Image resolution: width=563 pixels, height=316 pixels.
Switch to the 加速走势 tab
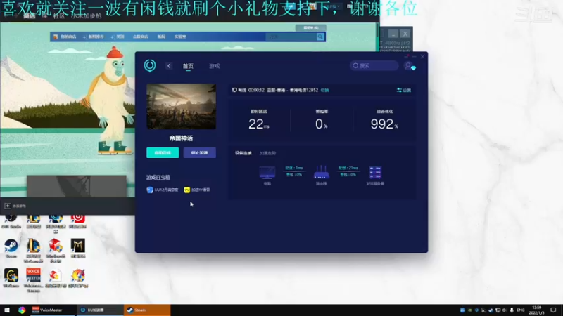(267, 153)
